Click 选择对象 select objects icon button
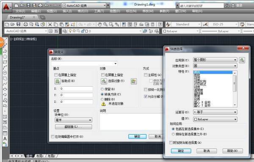The height and width of the screenshot is (162, 254). [104, 81]
